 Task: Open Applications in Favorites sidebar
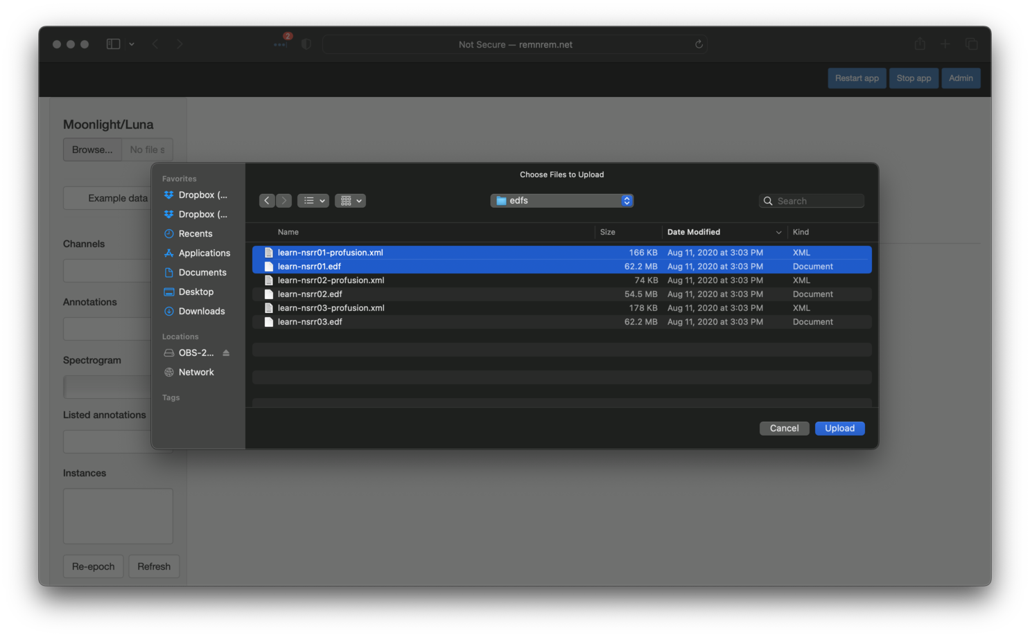coord(204,253)
